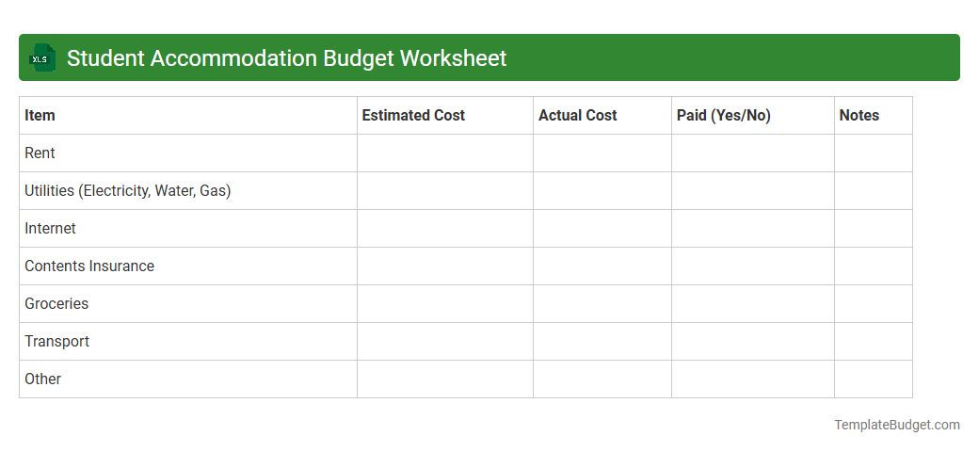Viewport: 979px width, 452px height.
Task: Click the Actual Cost cell for Utilities
Action: (602, 191)
